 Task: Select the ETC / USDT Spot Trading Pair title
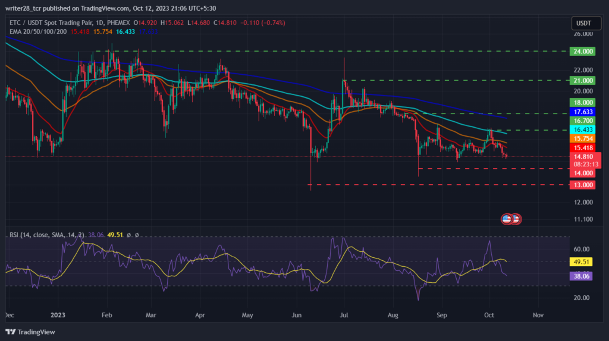click(x=69, y=23)
